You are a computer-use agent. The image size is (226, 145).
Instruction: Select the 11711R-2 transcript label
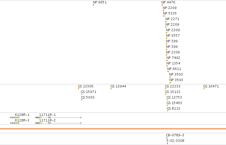[48, 120]
